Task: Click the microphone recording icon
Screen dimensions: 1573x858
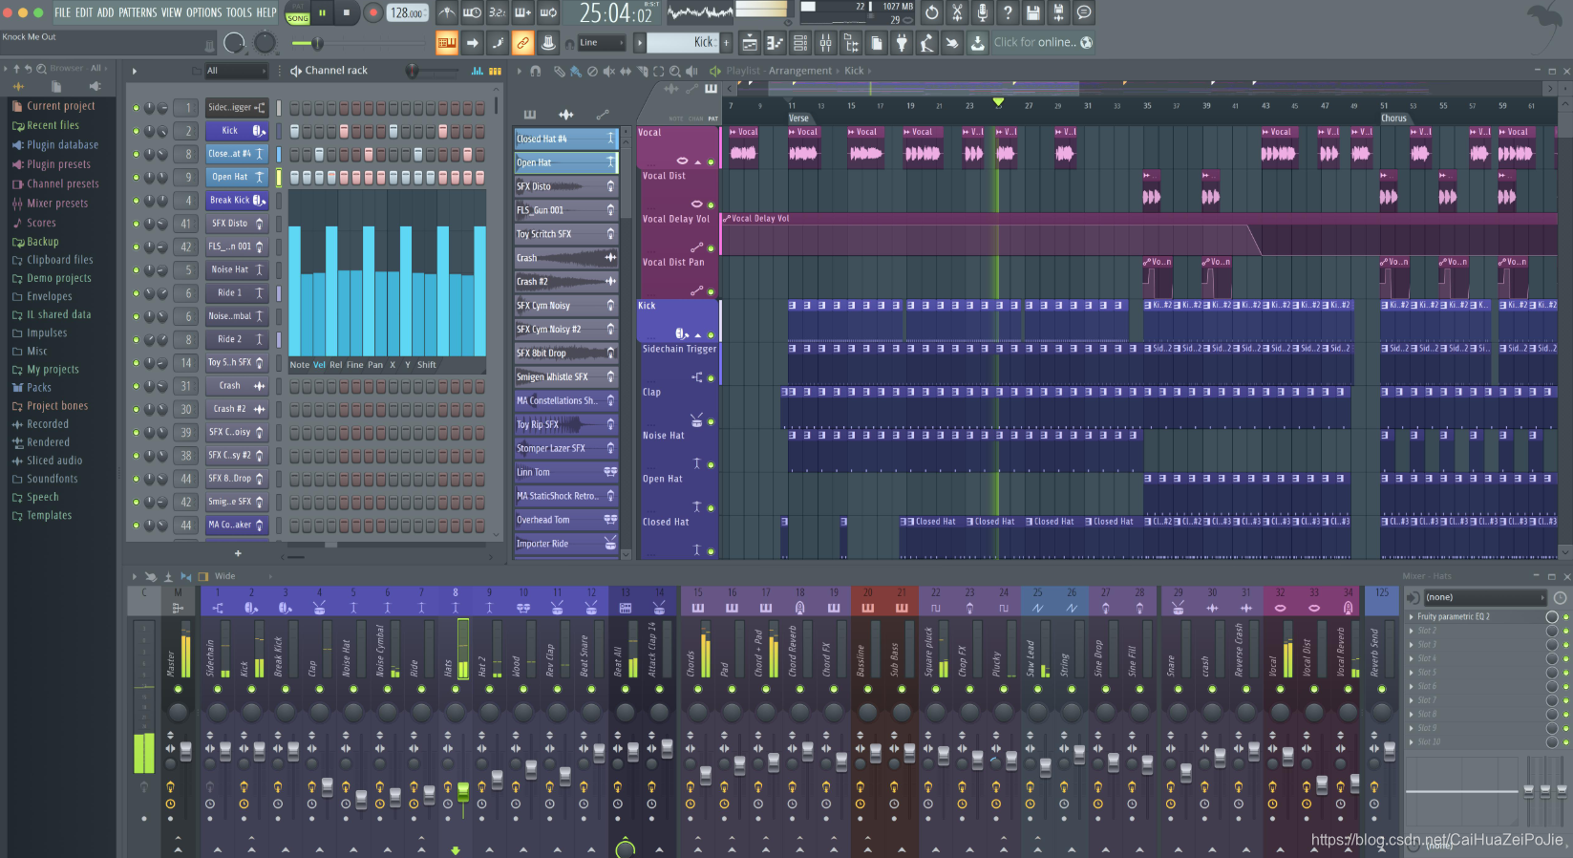Action: (982, 12)
